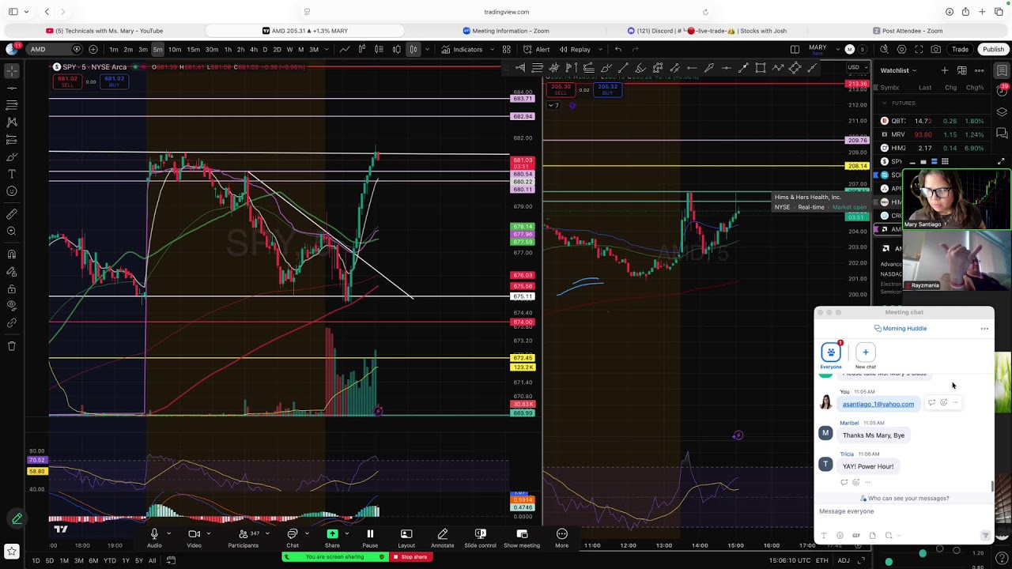Open asantiago_1@yahoo.com link in chat
The width and height of the screenshot is (1012, 569).
pyautogui.click(x=878, y=405)
